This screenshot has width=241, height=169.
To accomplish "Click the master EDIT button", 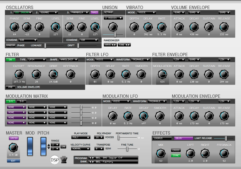I will pyautogui.click(x=13, y=161).
